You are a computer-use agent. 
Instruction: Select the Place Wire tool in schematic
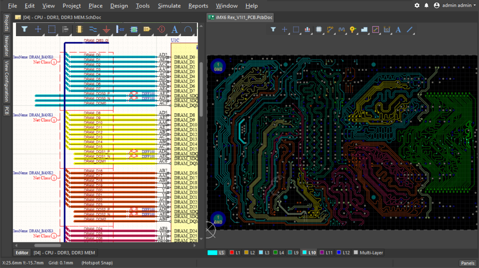93,29
